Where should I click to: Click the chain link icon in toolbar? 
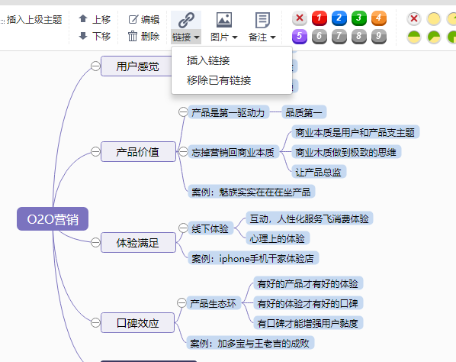click(x=186, y=20)
